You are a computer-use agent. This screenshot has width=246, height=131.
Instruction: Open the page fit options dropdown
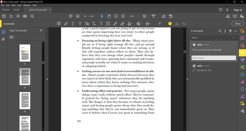click(x=145, y=16)
